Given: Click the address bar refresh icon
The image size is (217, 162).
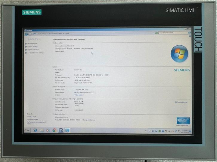Looking at the screenshot, I should (156, 33).
